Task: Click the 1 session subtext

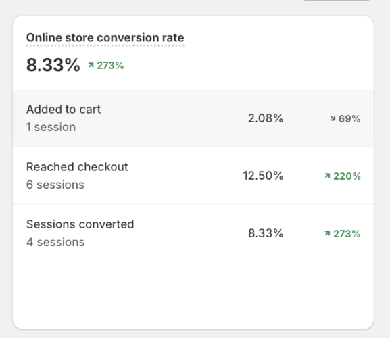Action: click(x=51, y=127)
